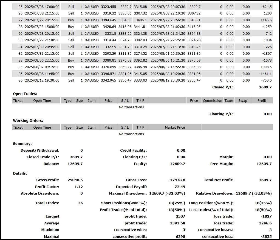Screen dimensions: 280x240
Task: Select the Gross Profit value 25048.5
Action: 75,180
